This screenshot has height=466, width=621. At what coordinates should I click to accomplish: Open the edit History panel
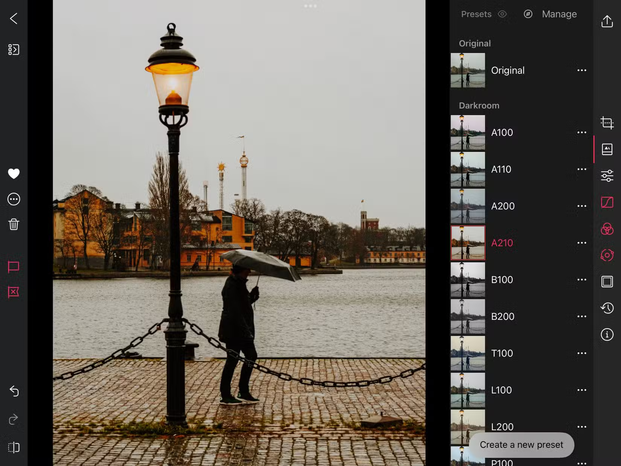coord(607,308)
